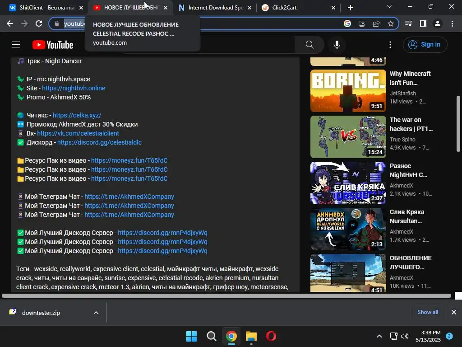Click Show all downloads
The width and height of the screenshot is (462, 347).
(428, 312)
